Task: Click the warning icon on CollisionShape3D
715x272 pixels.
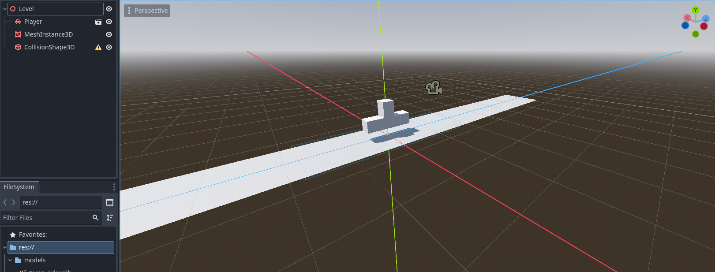Action: 98,47
